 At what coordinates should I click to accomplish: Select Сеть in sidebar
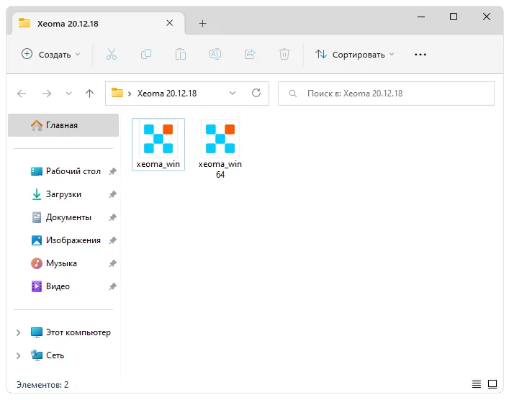[48, 355]
